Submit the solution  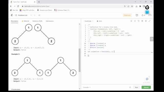click(146, 87)
